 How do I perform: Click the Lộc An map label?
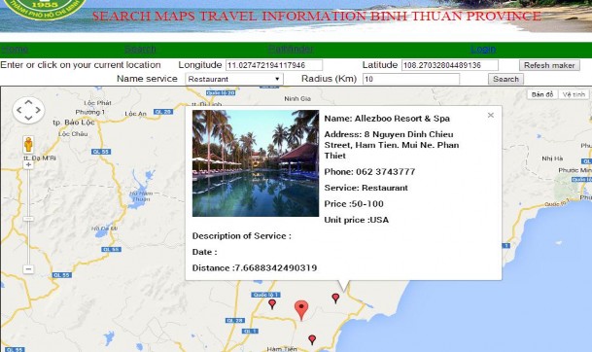135,114
